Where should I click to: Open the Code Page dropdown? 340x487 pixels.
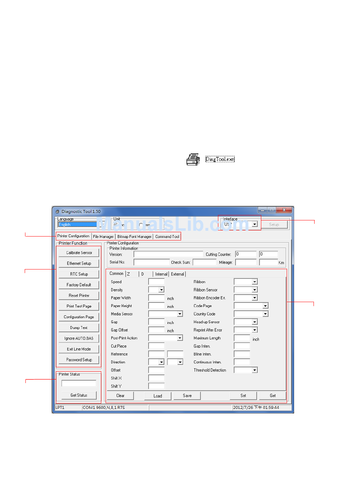click(266, 306)
